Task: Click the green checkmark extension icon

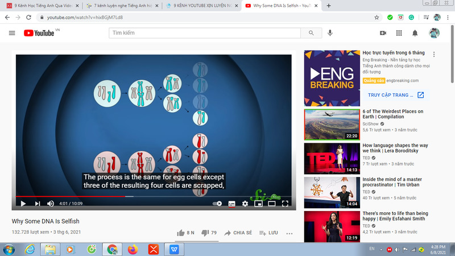Action: pyautogui.click(x=390, y=18)
